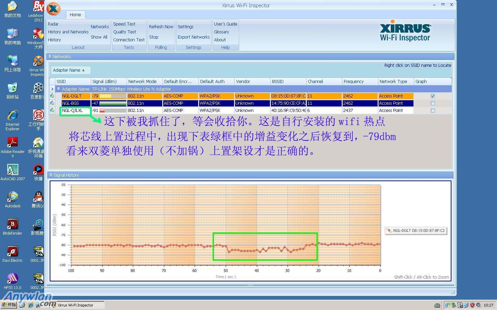Screen dimensions: 497x310
Task: Launch HFSS 13.0 desktop shortcut
Action: click(12, 281)
